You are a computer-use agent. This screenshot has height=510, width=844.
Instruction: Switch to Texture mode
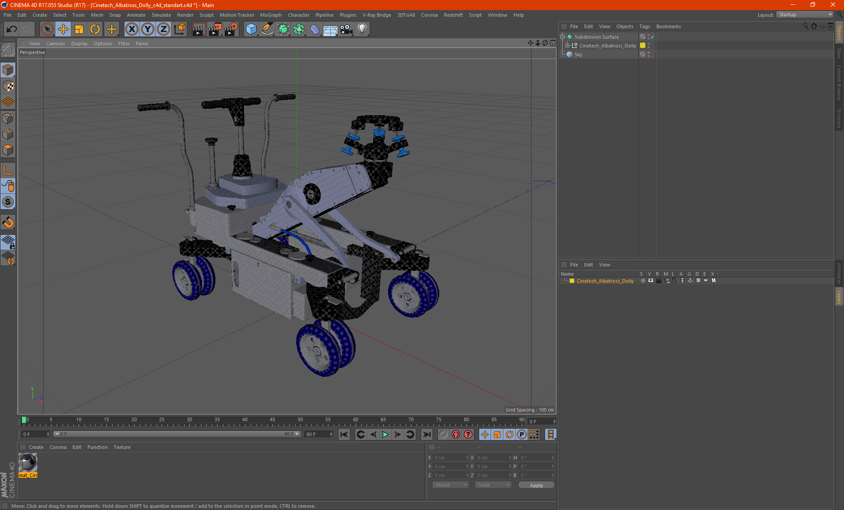[x=8, y=86]
